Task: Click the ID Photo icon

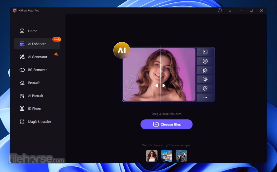Action: pyautogui.click(x=22, y=109)
